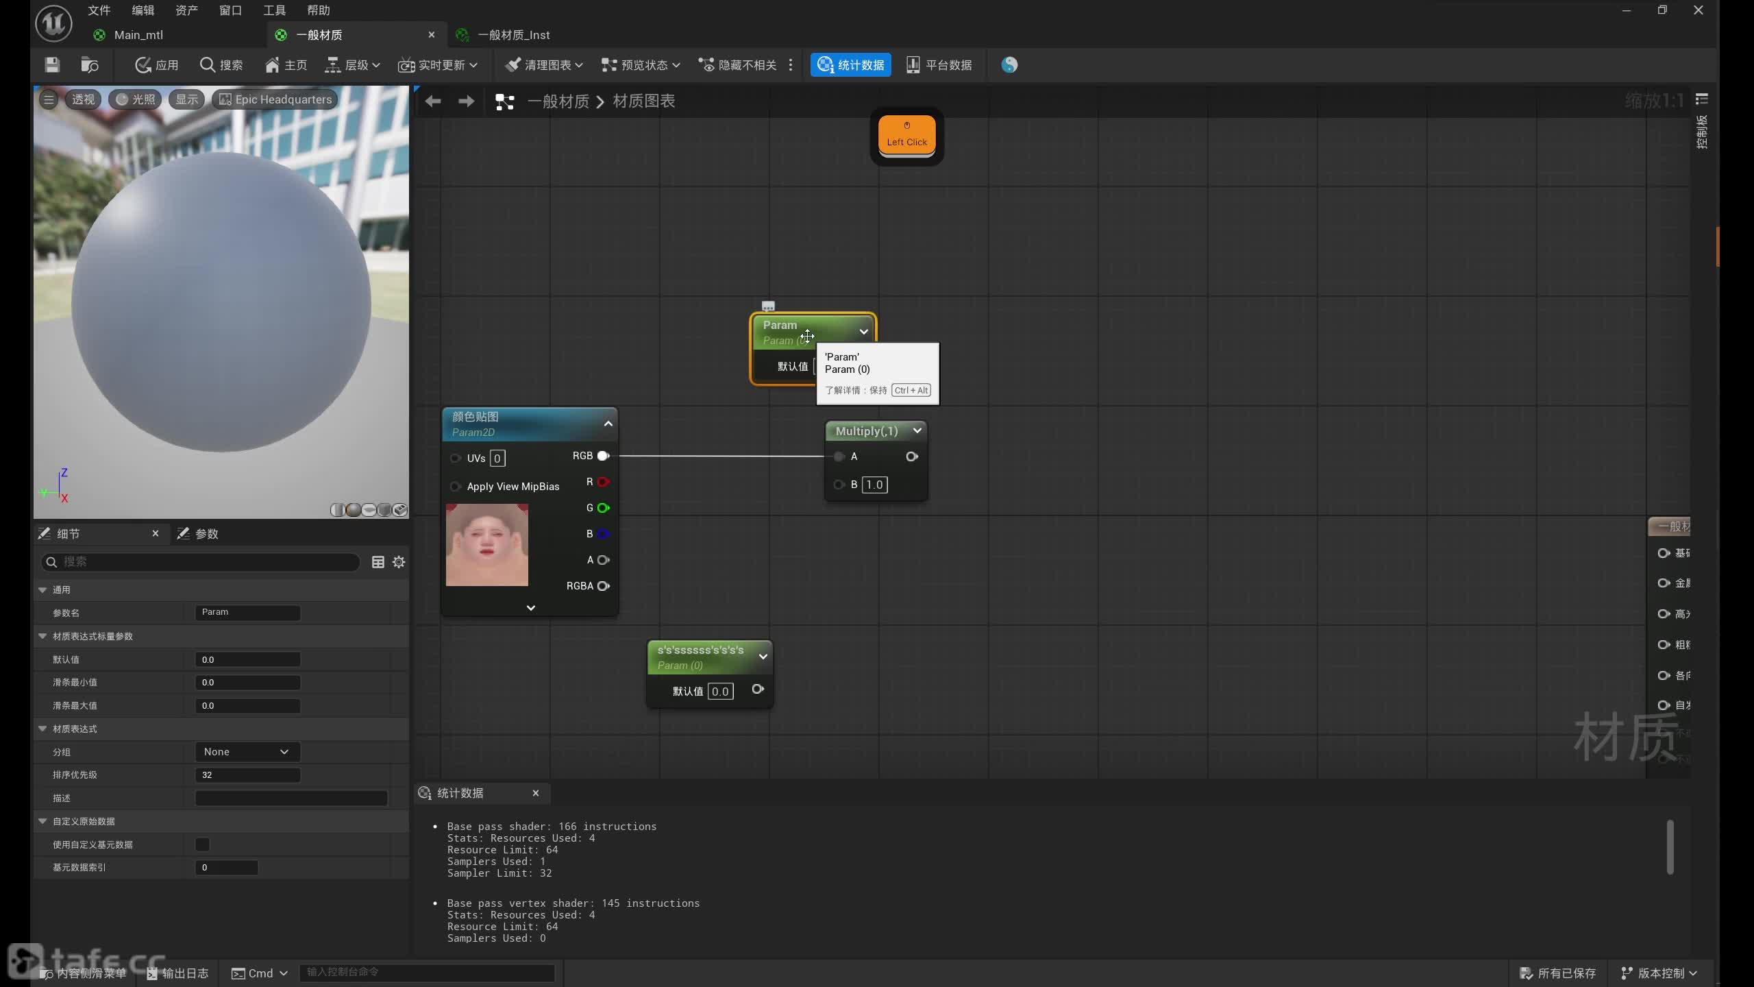This screenshot has width=1754, height=987.
Task: Open the Lit (光照) view mode menu
Action: tap(135, 99)
